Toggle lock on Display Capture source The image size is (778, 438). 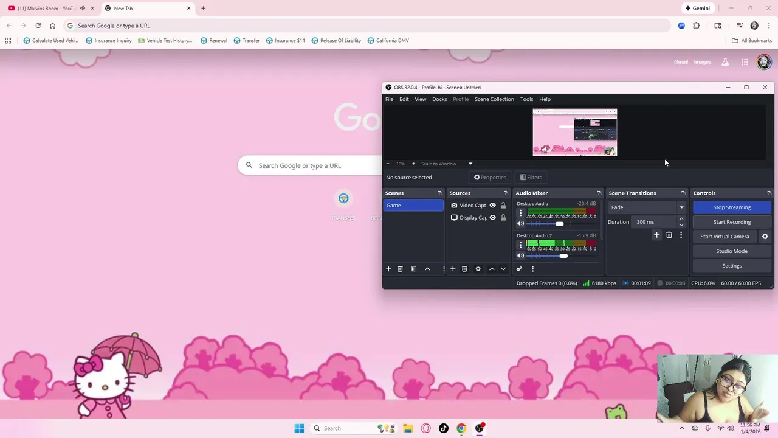click(503, 218)
